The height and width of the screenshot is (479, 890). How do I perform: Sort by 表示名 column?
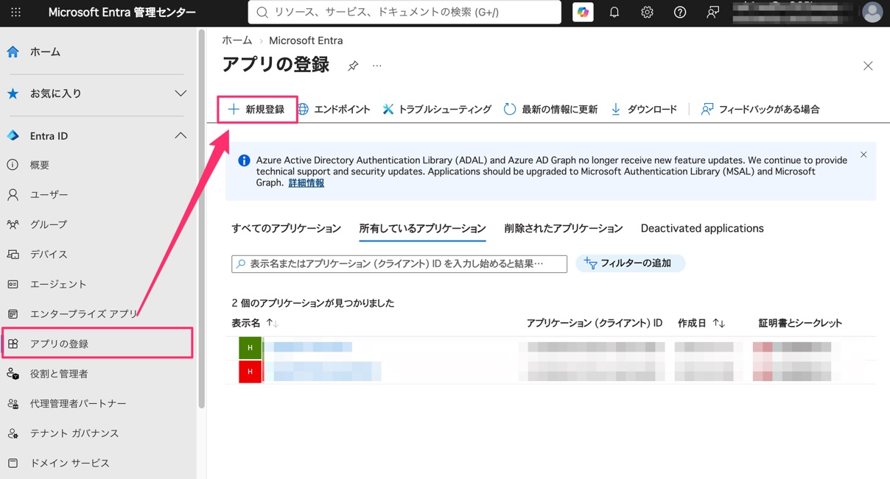pyautogui.click(x=254, y=323)
